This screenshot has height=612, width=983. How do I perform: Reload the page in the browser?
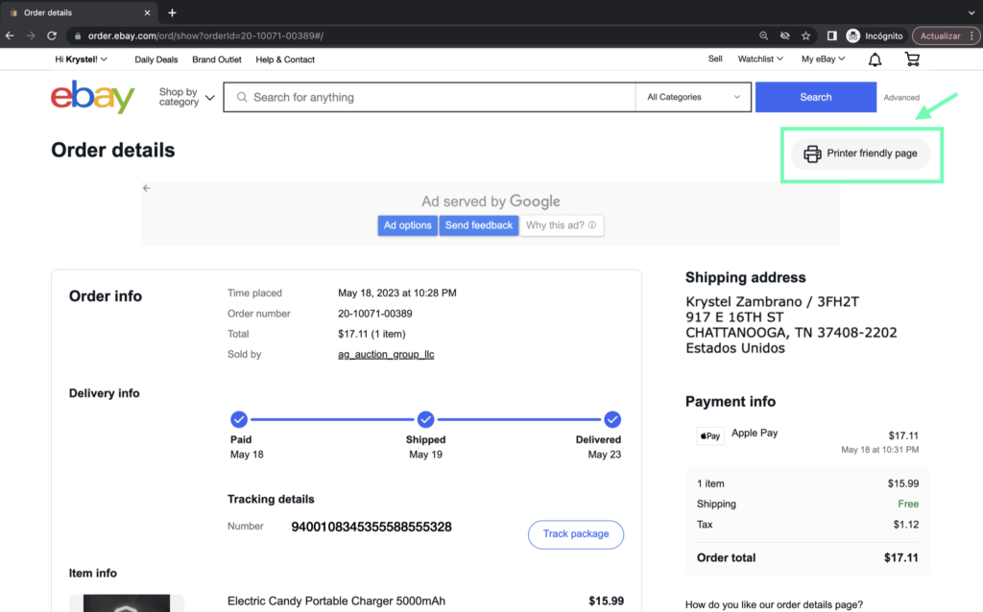pyautogui.click(x=52, y=35)
